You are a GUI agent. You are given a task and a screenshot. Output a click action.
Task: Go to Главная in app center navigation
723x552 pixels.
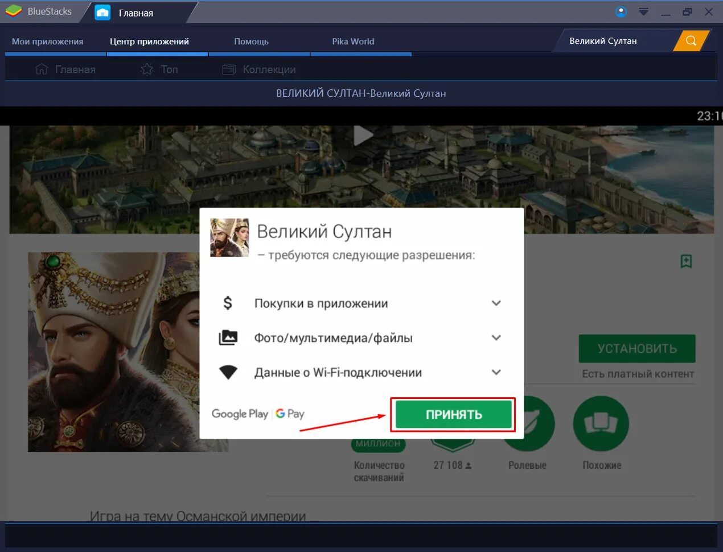[x=65, y=69]
